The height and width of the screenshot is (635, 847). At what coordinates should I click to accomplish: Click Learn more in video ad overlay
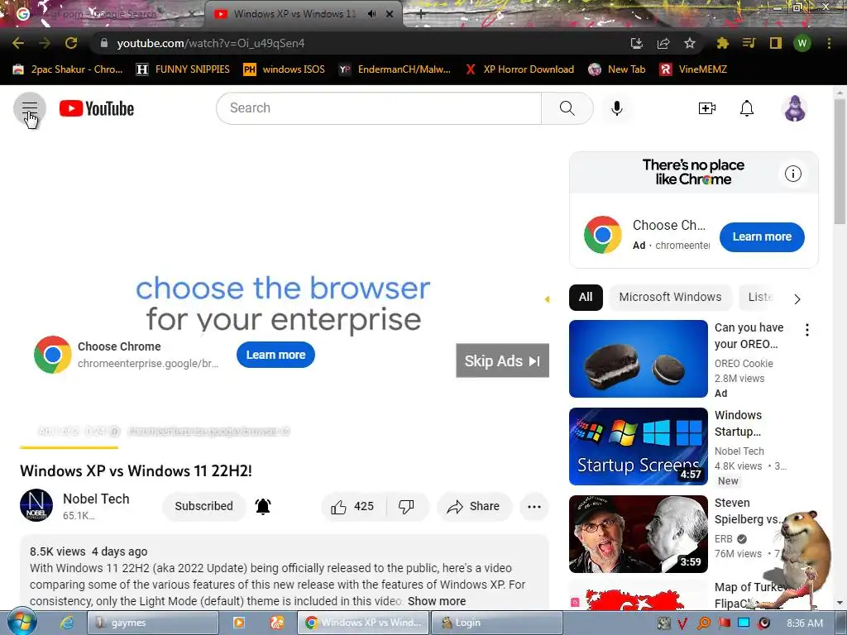click(275, 355)
